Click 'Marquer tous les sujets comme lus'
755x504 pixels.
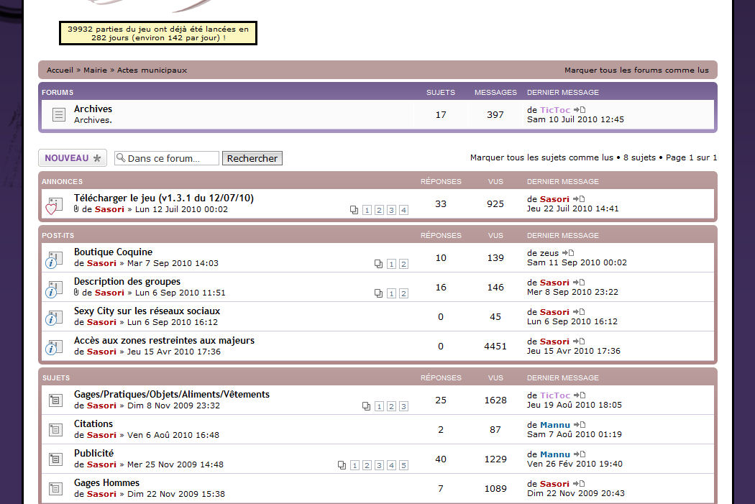541,157
